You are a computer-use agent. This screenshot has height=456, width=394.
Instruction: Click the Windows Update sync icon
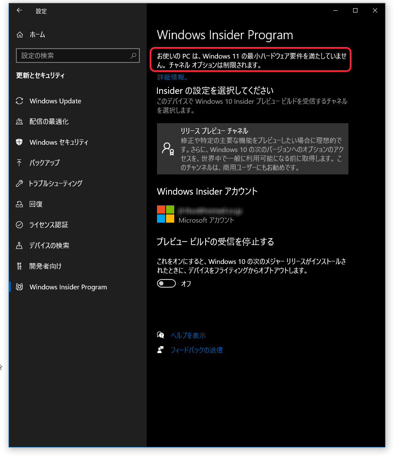[19, 101]
